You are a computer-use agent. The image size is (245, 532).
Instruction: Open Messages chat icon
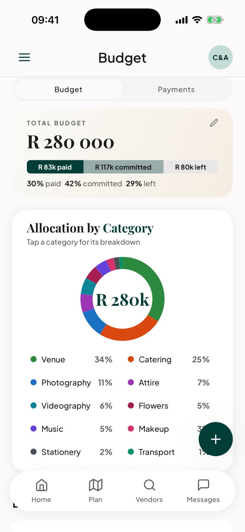[203, 491]
